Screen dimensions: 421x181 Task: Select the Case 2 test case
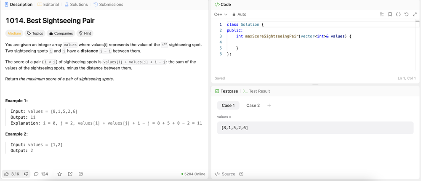click(x=253, y=105)
